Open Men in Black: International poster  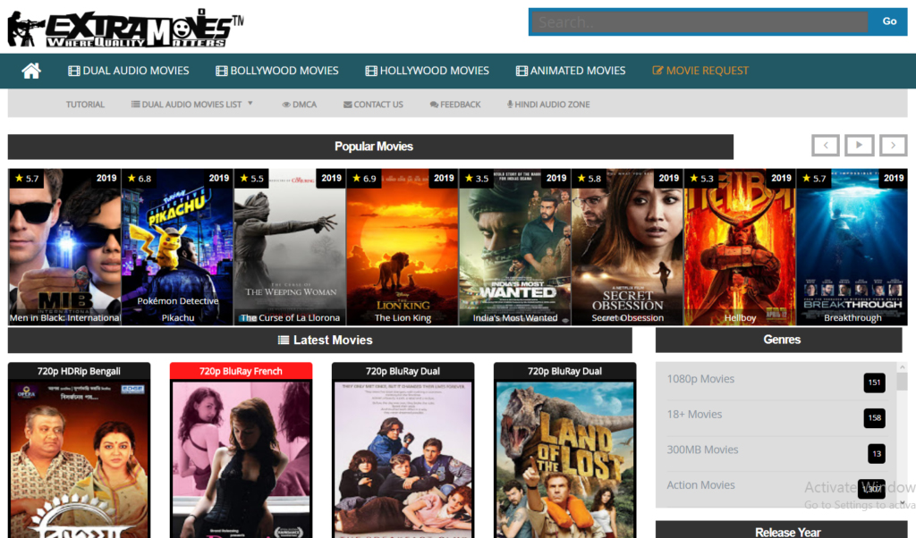pyautogui.click(x=64, y=247)
